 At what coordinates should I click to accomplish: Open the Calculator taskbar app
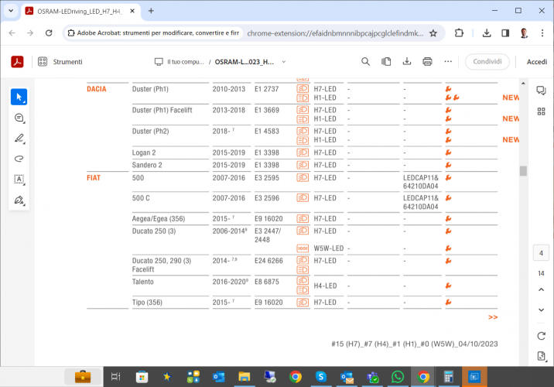tap(448, 377)
